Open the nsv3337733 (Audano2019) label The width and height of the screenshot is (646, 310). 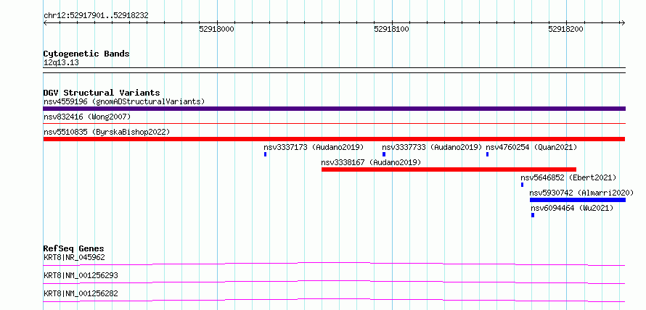(432, 147)
